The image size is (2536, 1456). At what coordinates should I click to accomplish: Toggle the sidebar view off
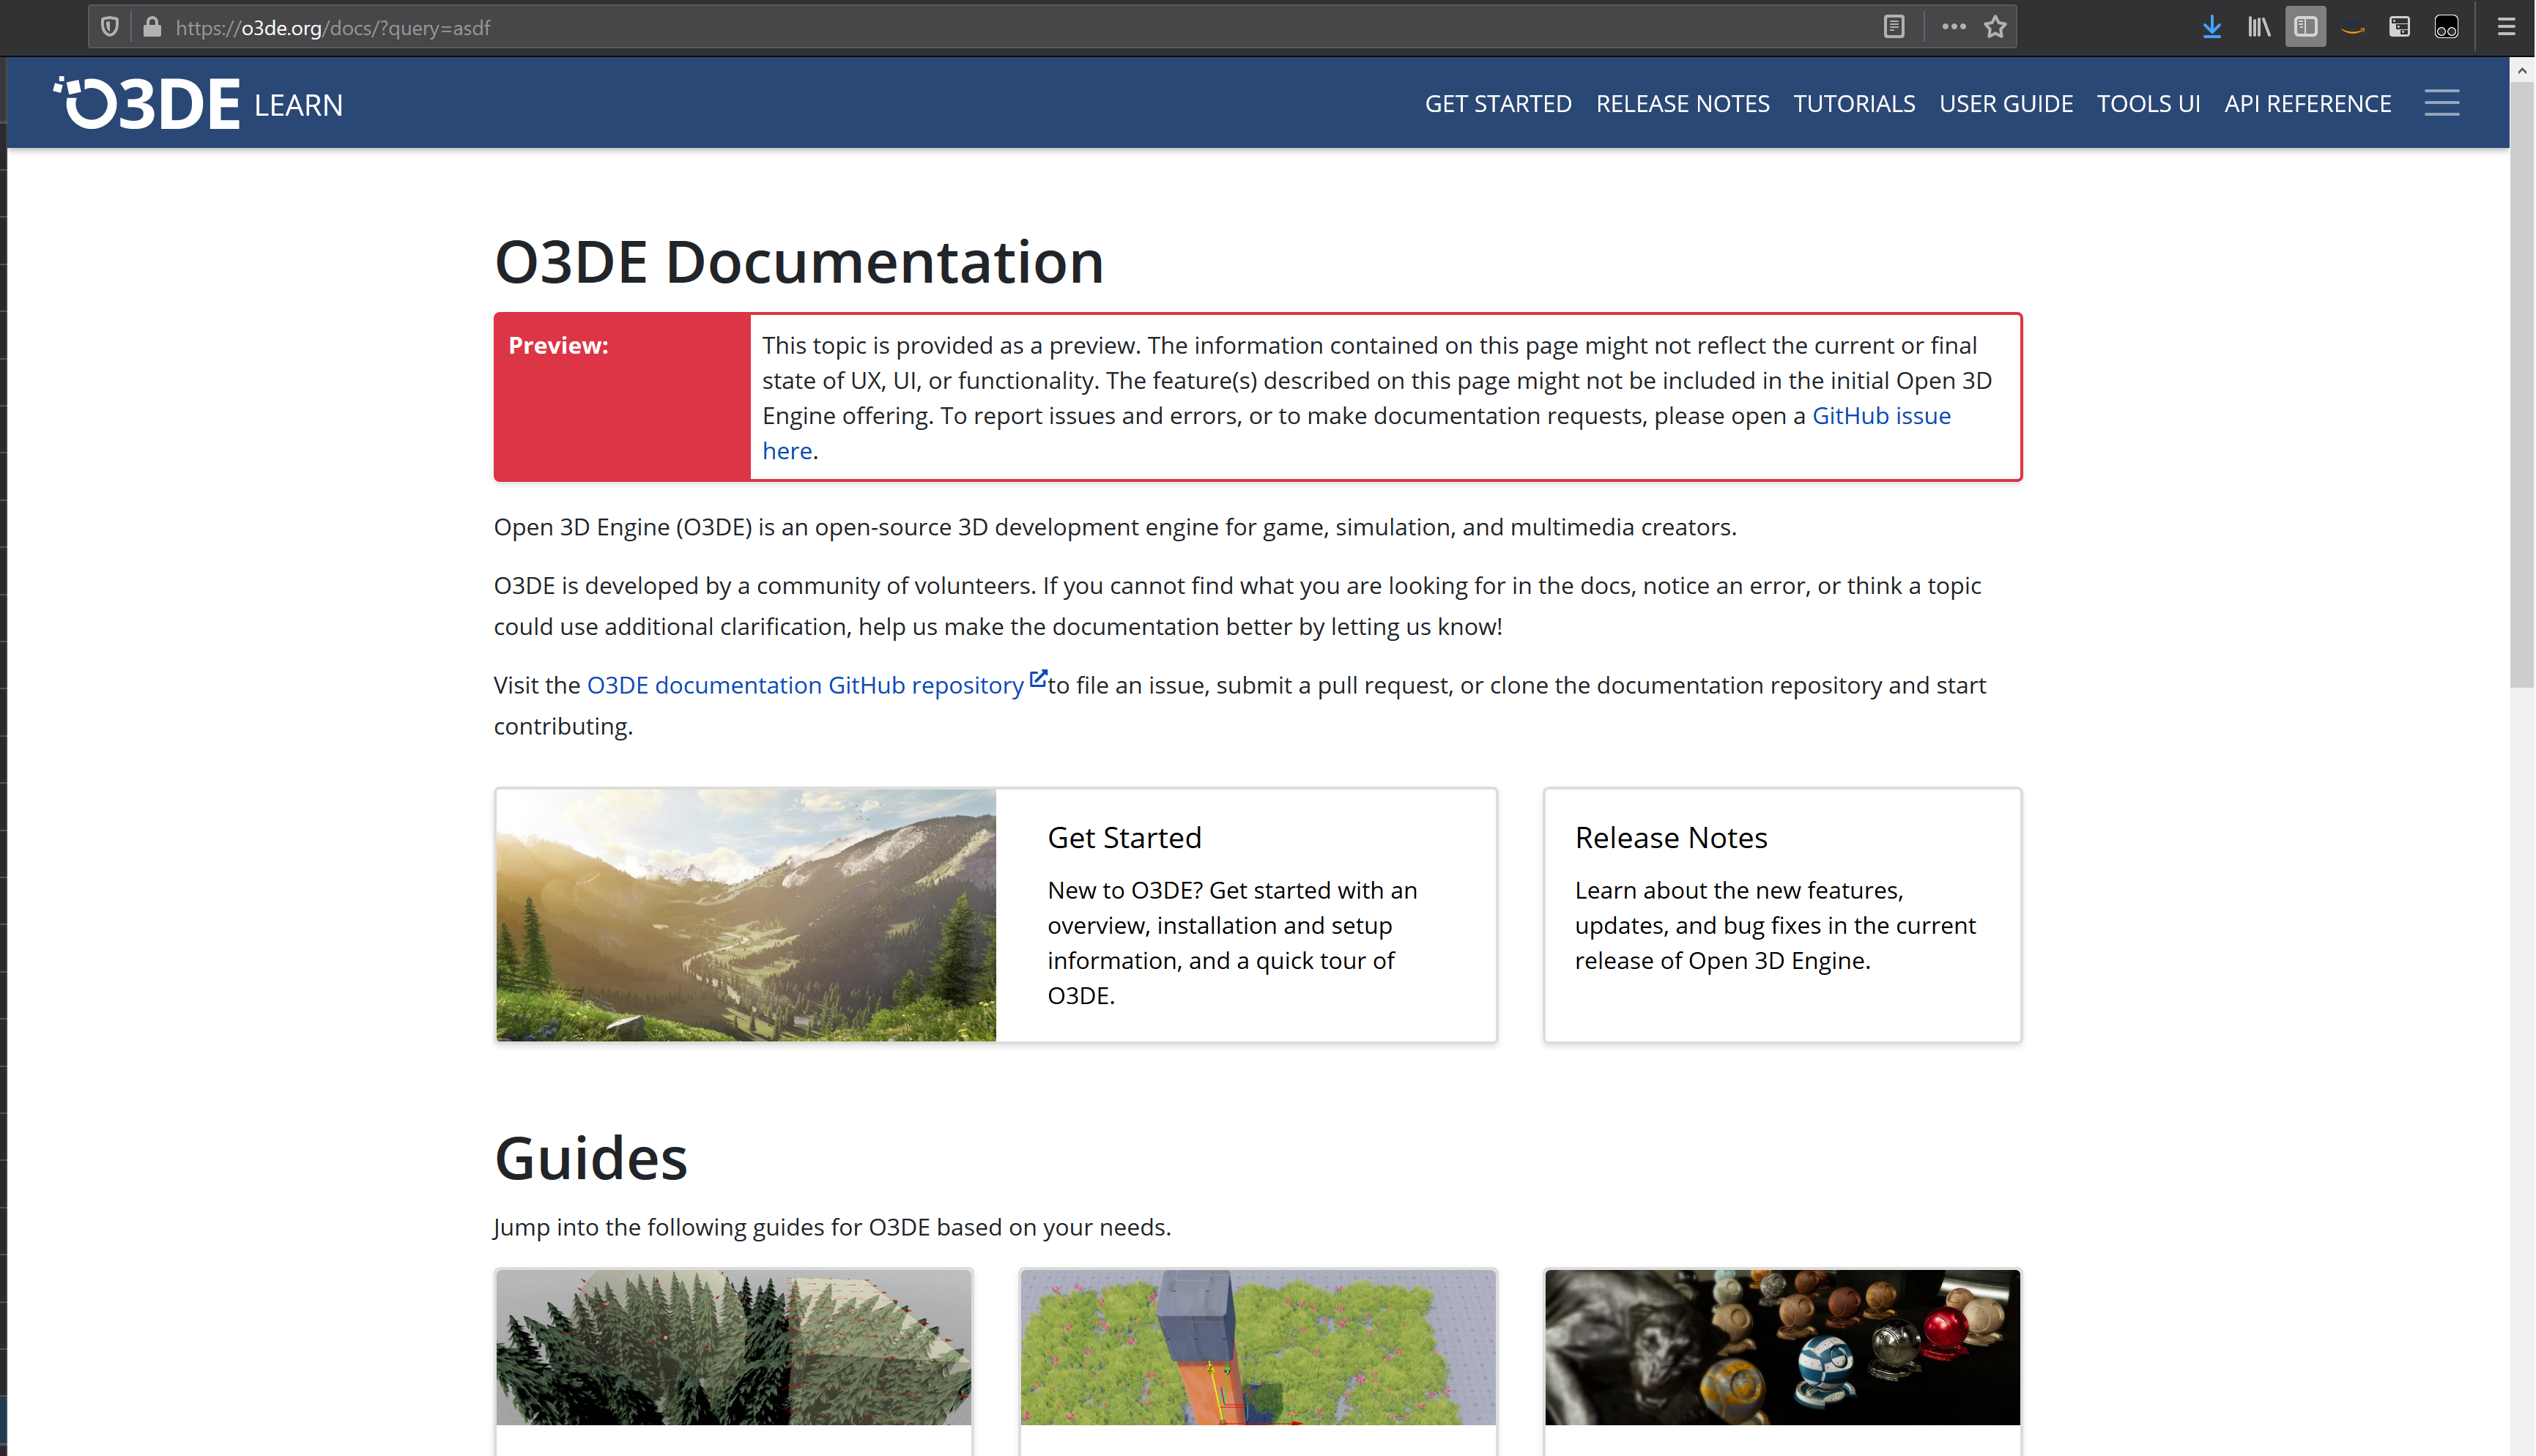[2305, 26]
